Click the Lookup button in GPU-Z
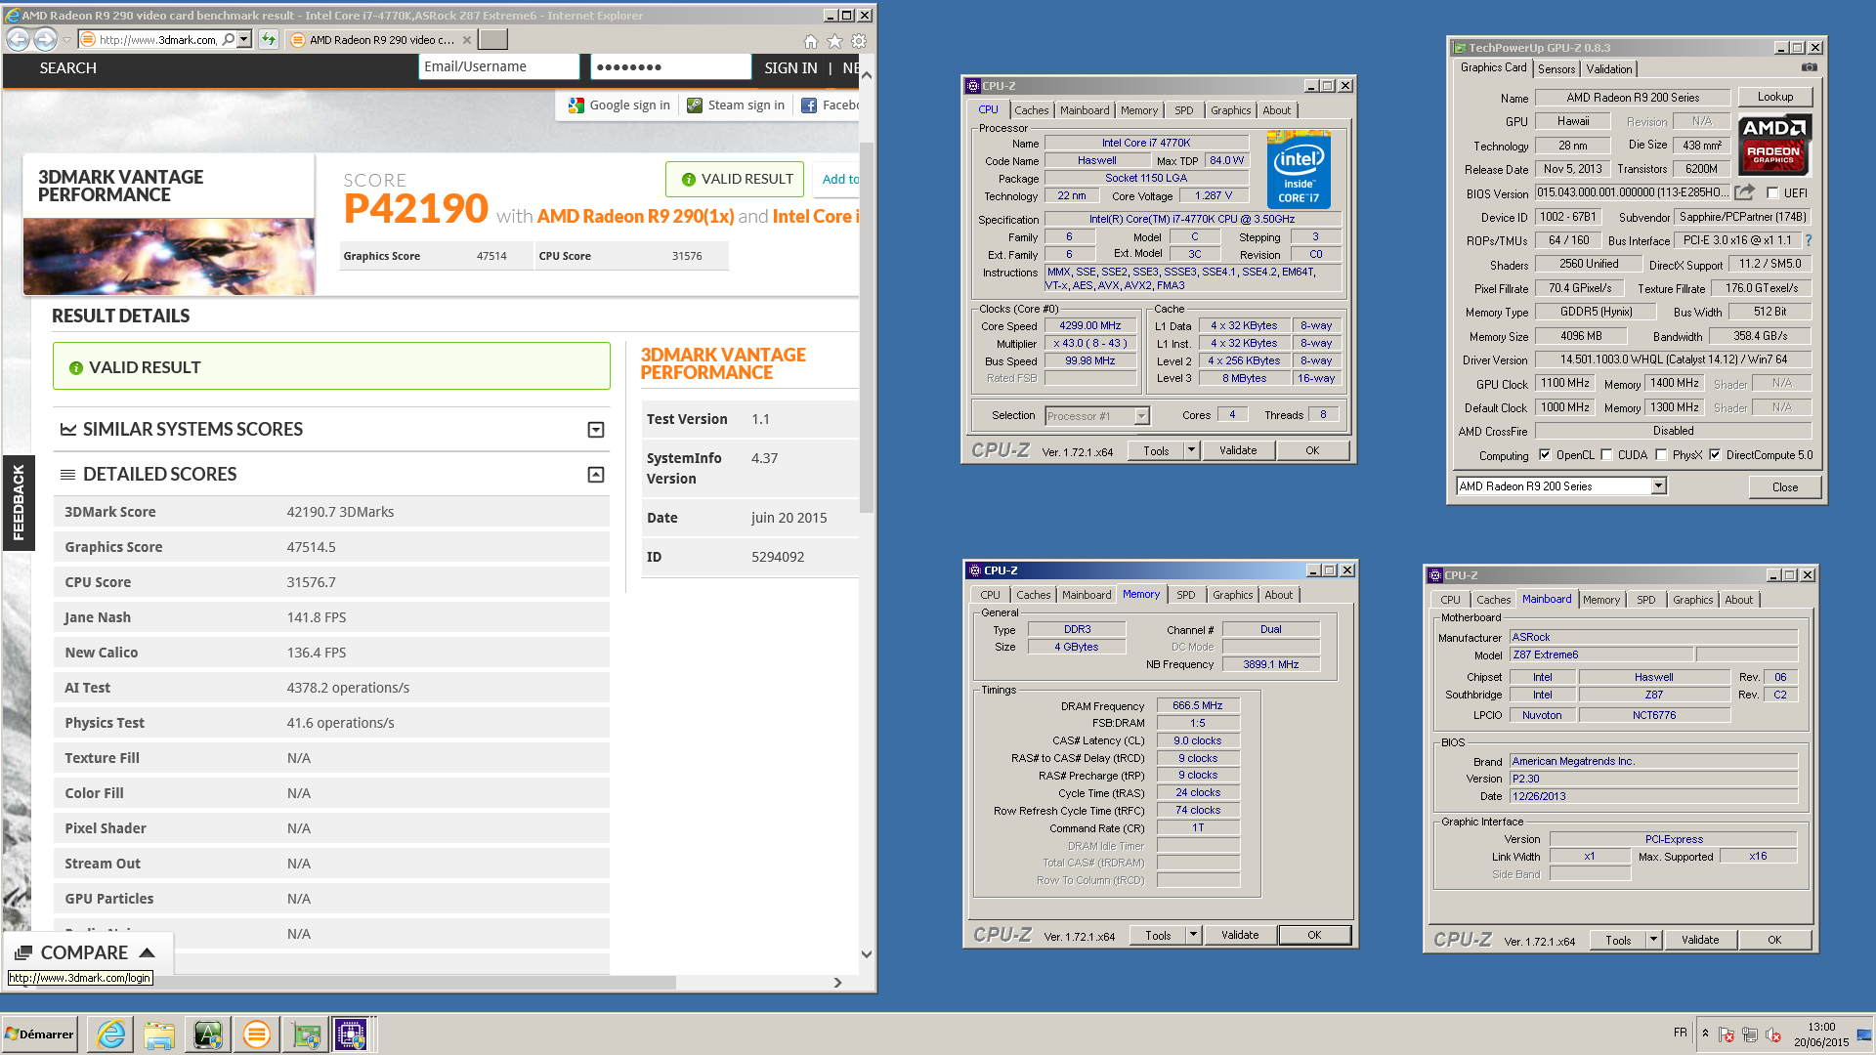Screen dimensions: 1876x1055 coord(1775,97)
